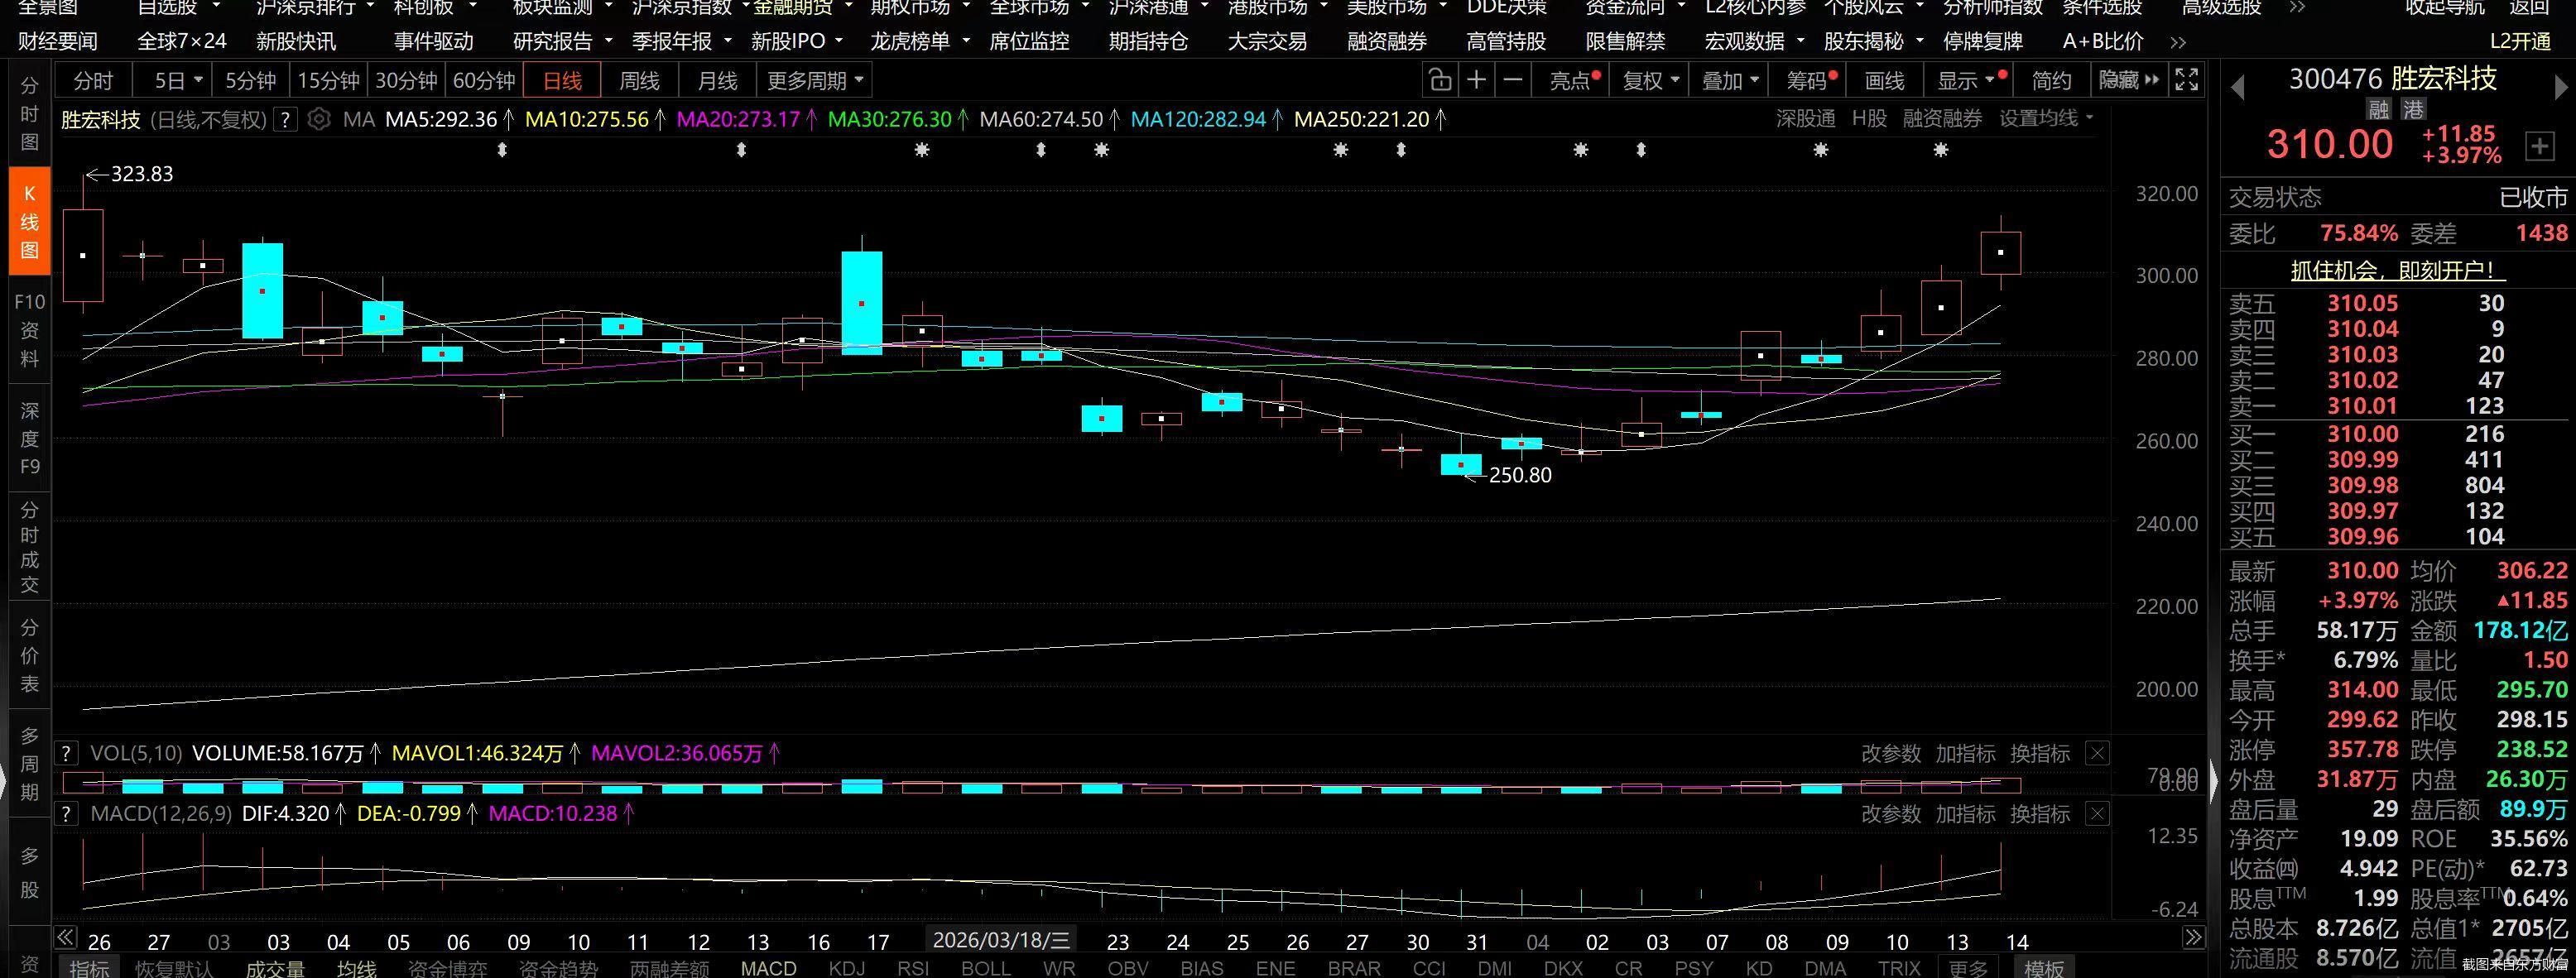The width and height of the screenshot is (2576, 978).
Task: Open the 复权 dropdown menu
Action: (x=1650, y=80)
